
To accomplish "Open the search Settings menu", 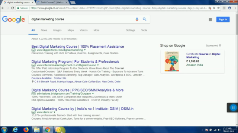I will 131,30.
